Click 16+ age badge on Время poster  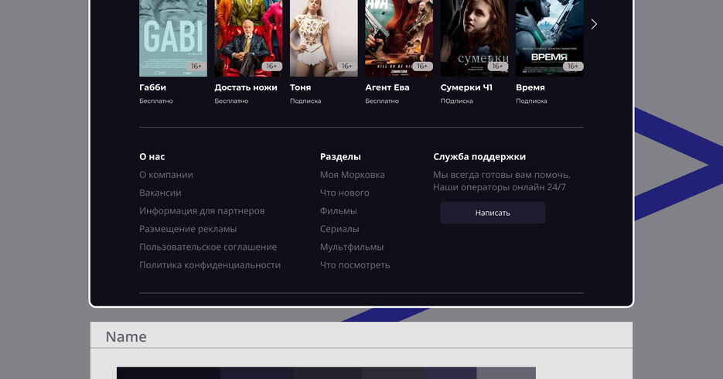[x=573, y=67]
